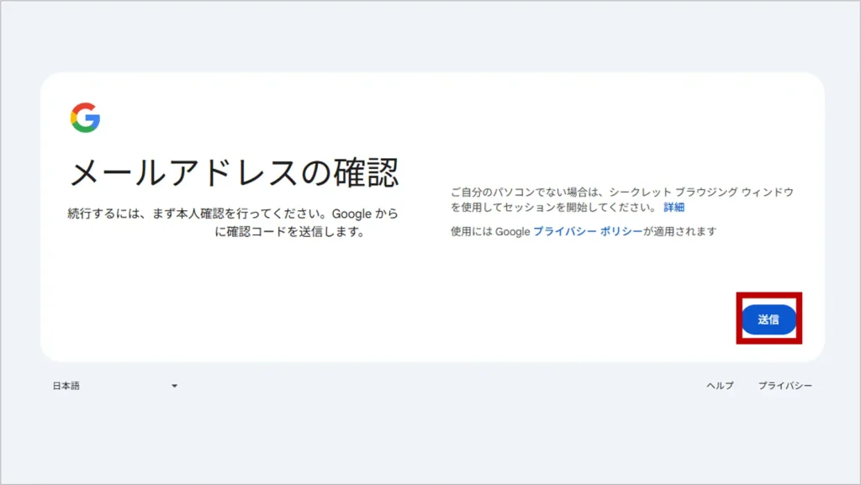Viewport: 861px width, 485px height.
Task: Open ヘルプ in the footer
Action: pos(720,386)
